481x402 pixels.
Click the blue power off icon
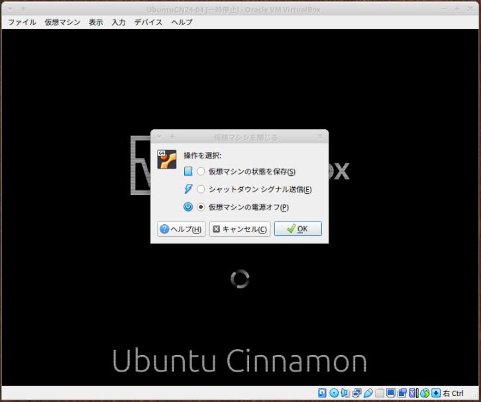[x=188, y=207]
